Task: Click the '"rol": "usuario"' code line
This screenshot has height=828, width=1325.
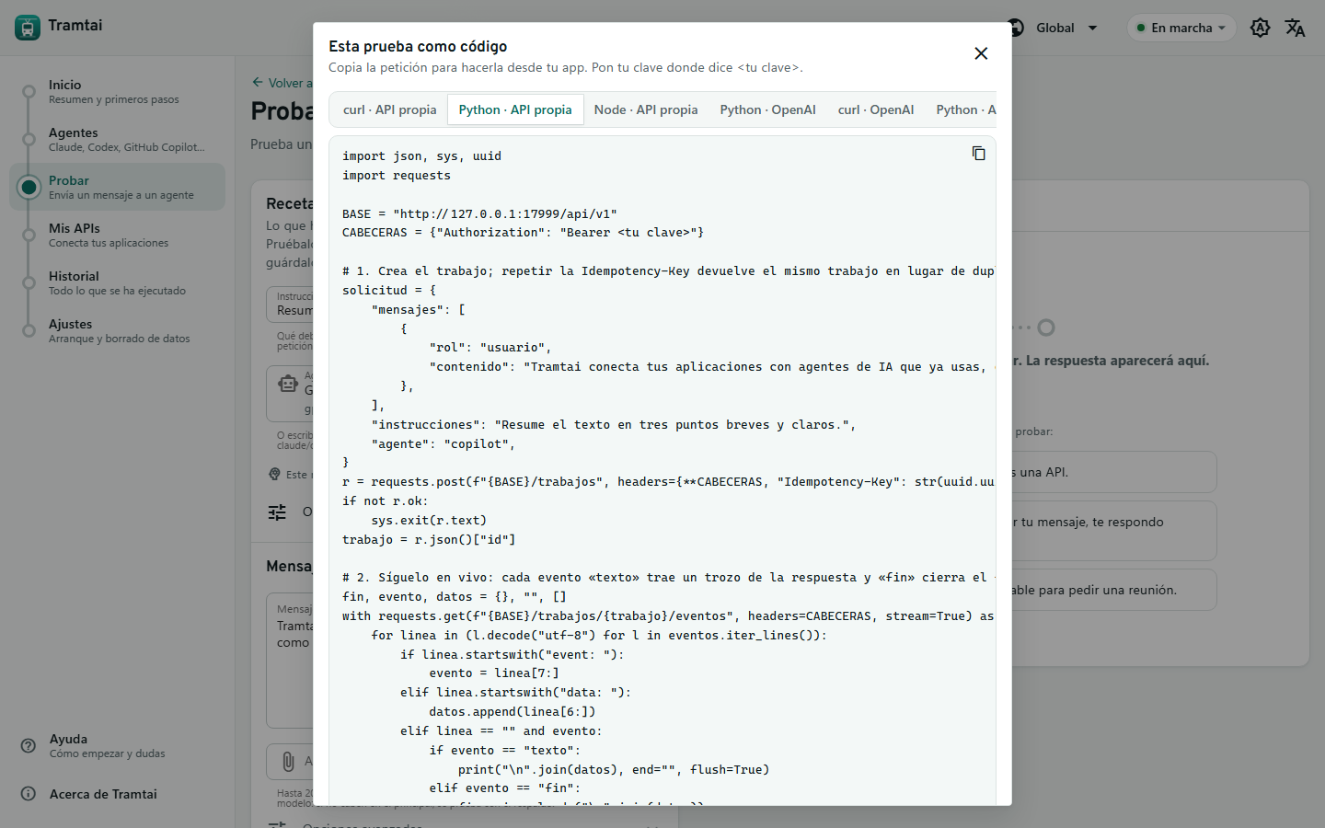Action: tap(490, 348)
